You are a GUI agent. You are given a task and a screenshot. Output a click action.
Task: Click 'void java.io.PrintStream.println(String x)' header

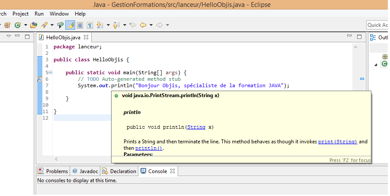coord(170,95)
